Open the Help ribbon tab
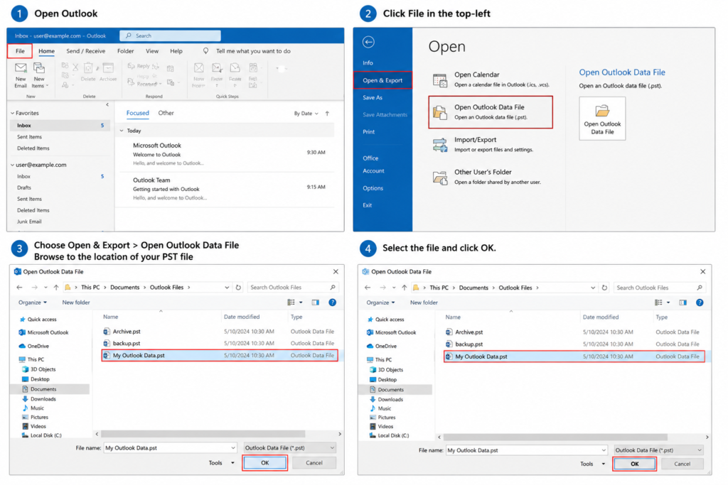 coord(176,51)
